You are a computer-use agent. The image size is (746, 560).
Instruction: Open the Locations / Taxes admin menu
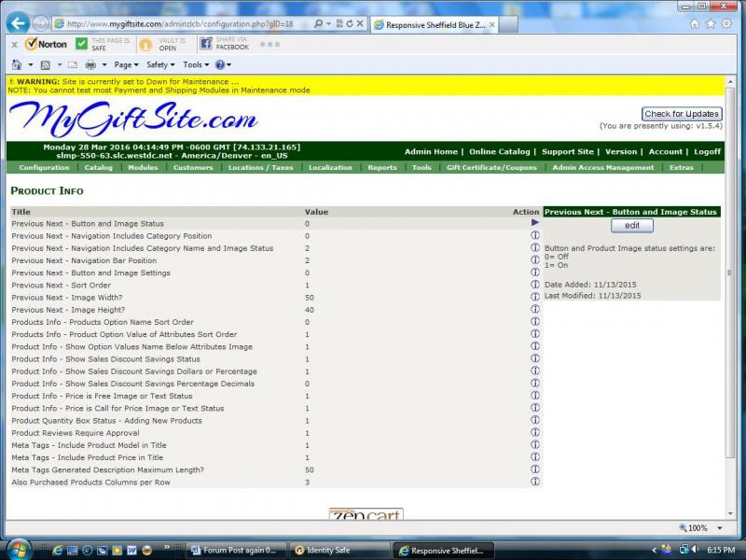click(x=261, y=168)
